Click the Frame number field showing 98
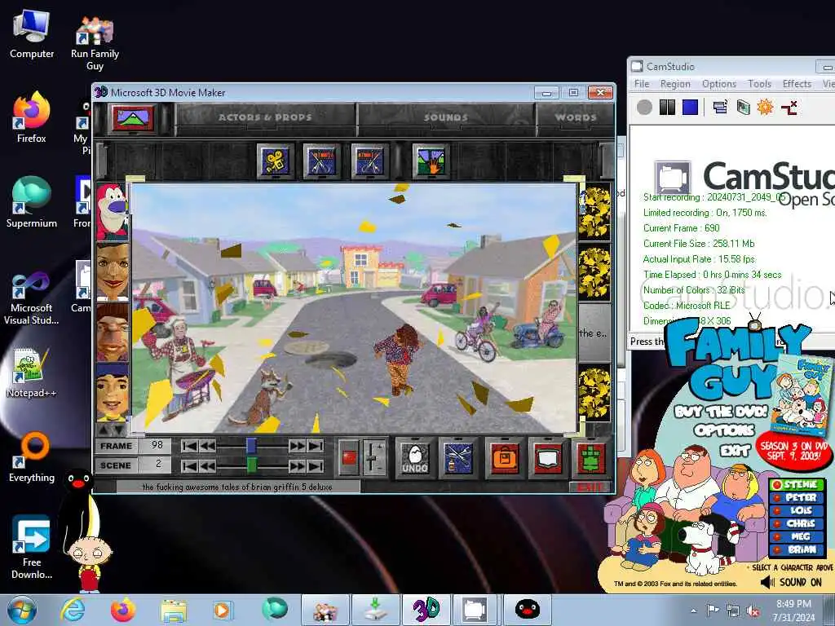 (156, 446)
